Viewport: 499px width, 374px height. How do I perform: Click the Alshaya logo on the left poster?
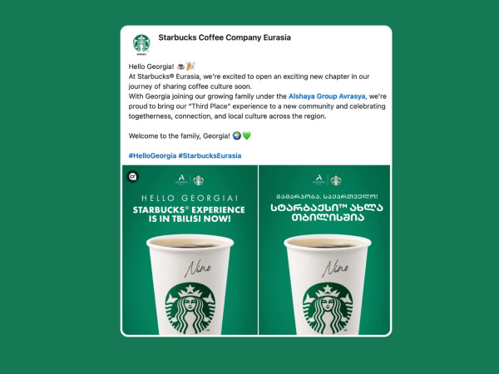(x=181, y=180)
